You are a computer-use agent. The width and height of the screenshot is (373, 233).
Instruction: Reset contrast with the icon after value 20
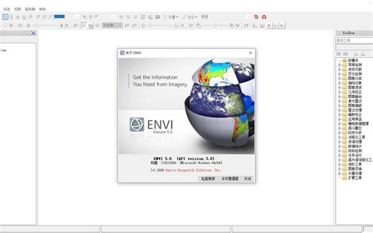(x=75, y=25)
